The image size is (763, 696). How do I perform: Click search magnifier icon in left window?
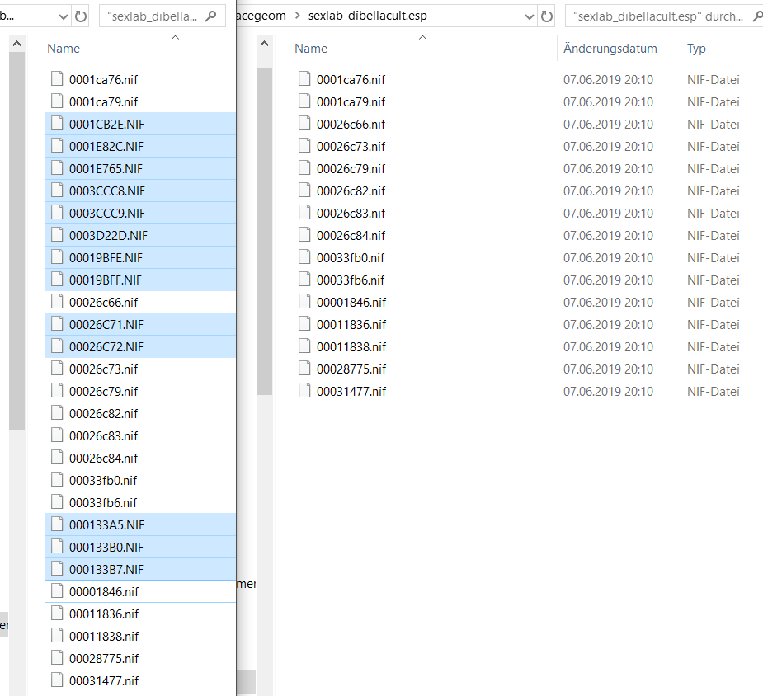(211, 16)
